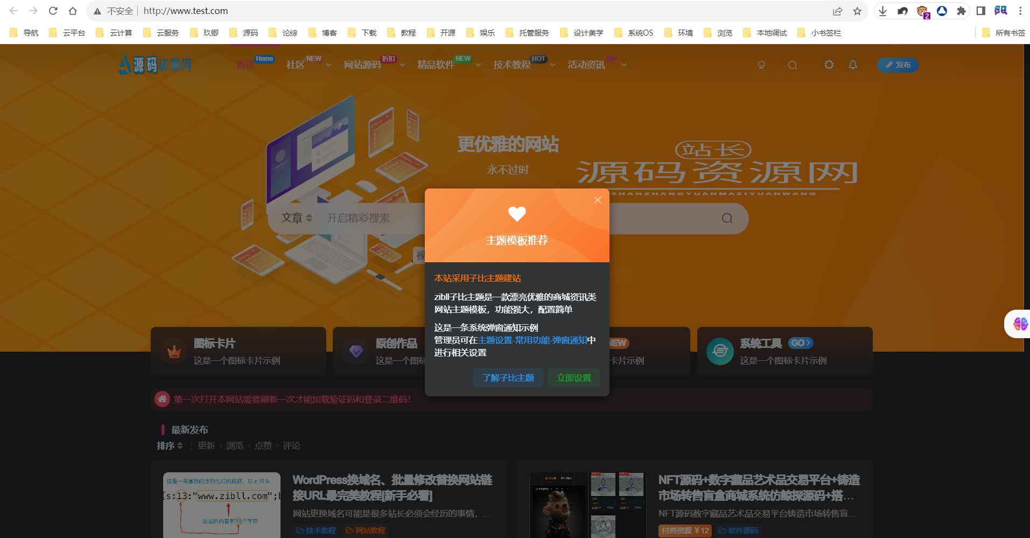Open the 导航 bookmark folder

(x=24, y=33)
